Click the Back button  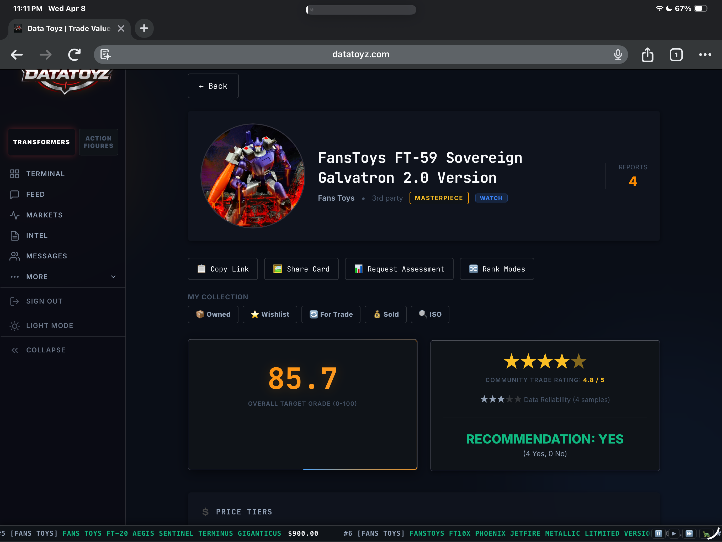pos(213,86)
